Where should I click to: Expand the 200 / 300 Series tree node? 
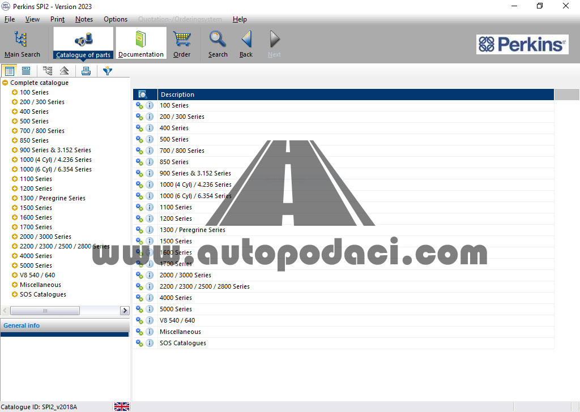click(x=15, y=102)
